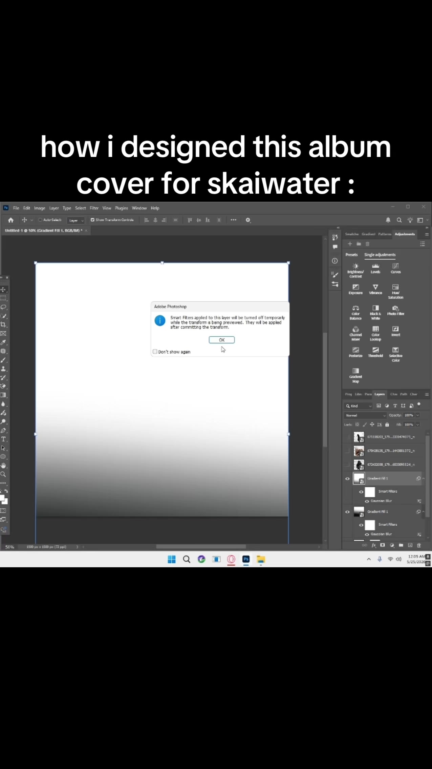Select the Lasso tool
The width and height of the screenshot is (432, 769).
point(3,307)
